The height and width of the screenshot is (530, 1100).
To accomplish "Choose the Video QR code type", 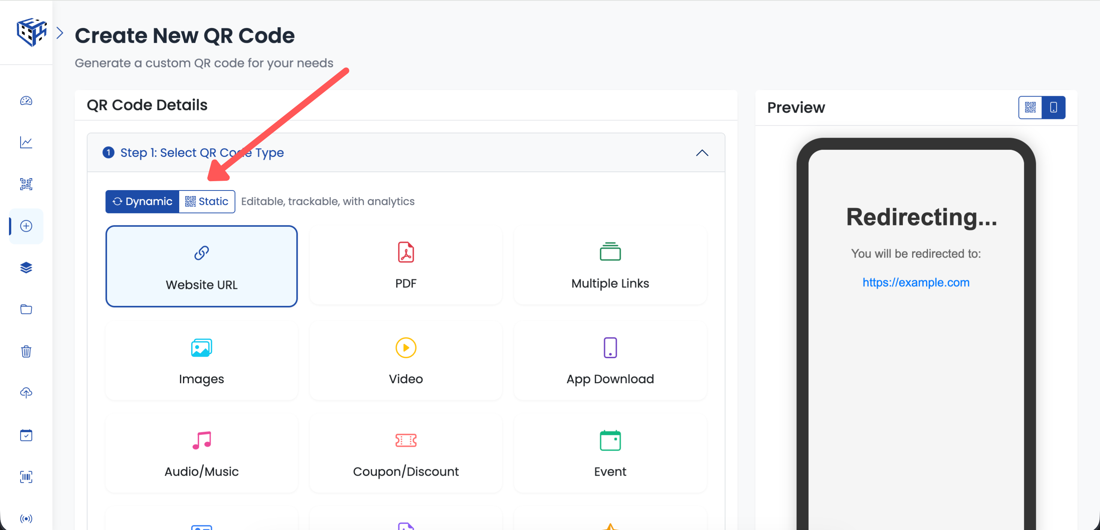I will 406,361.
